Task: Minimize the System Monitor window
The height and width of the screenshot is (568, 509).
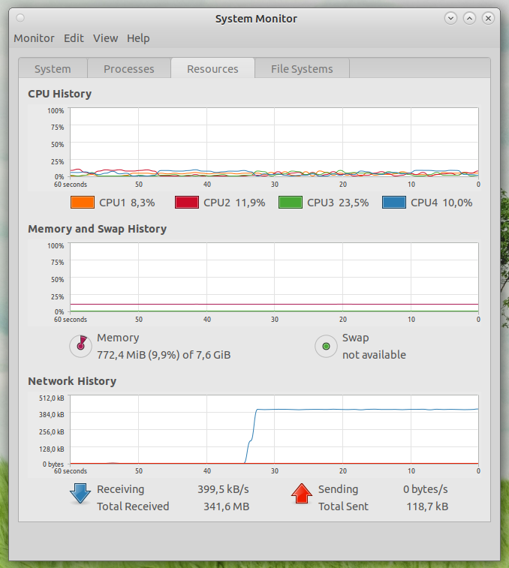Action: pyautogui.click(x=450, y=18)
